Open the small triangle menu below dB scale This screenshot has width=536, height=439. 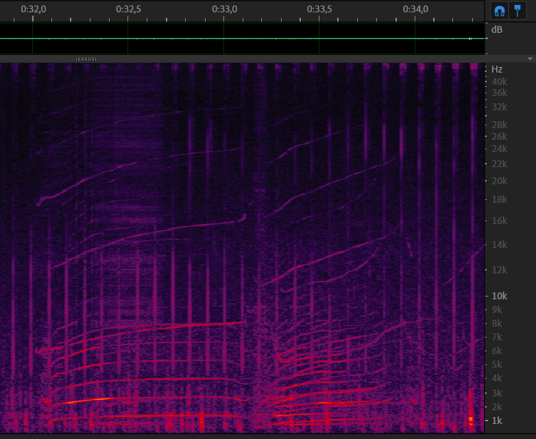click(530, 59)
